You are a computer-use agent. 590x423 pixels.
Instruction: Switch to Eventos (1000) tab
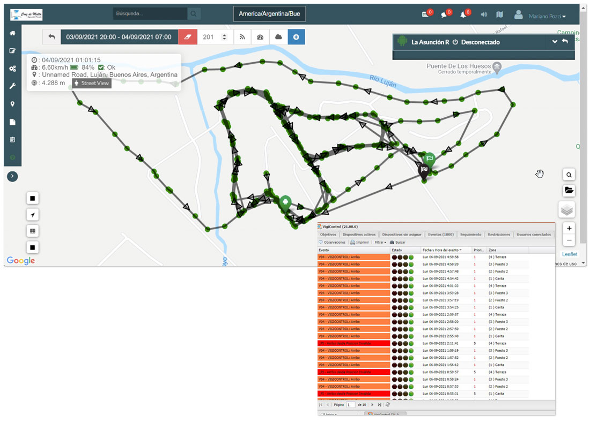pos(440,235)
